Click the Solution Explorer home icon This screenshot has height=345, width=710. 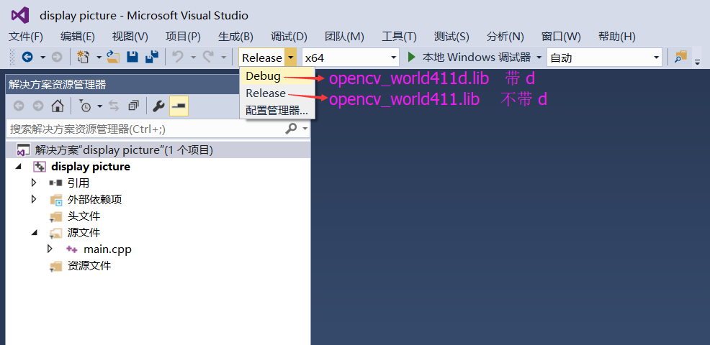[x=58, y=106]
